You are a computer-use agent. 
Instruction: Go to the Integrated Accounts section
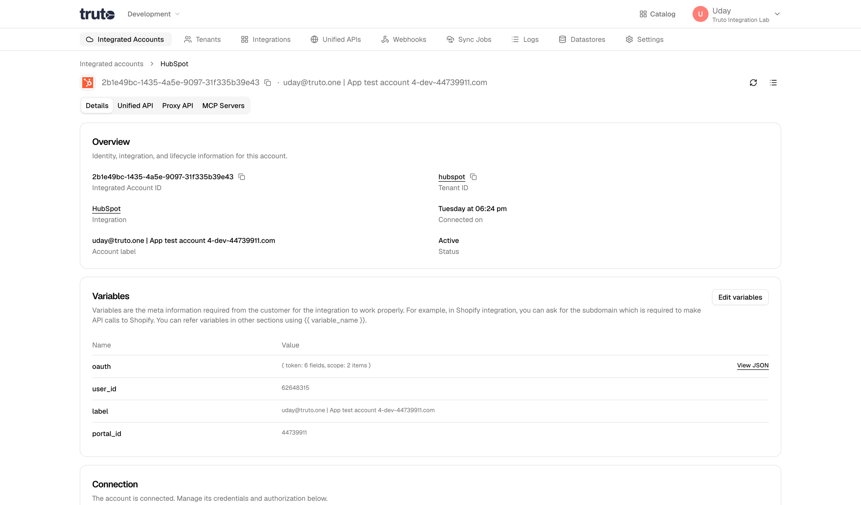(125, 39)
